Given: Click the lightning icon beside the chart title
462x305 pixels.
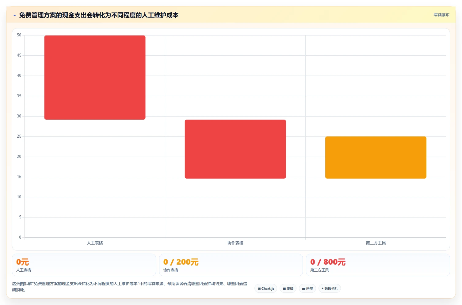Looking at the screenshot, I should point(14,15).
